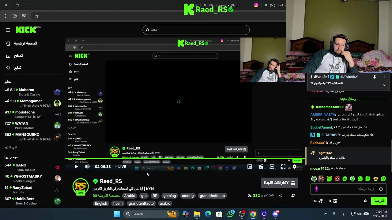Click the Windows Start button

pyautogui.click(x=117, y=214)
